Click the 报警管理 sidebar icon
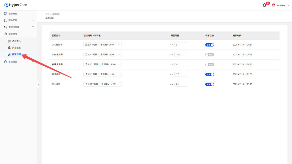 click(x=6, y=34)
